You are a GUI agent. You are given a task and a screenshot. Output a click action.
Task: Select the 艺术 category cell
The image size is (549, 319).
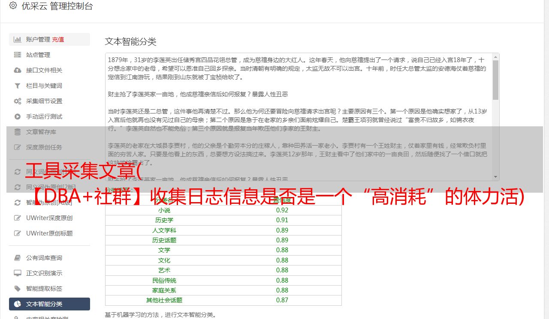tap(164, 270)
